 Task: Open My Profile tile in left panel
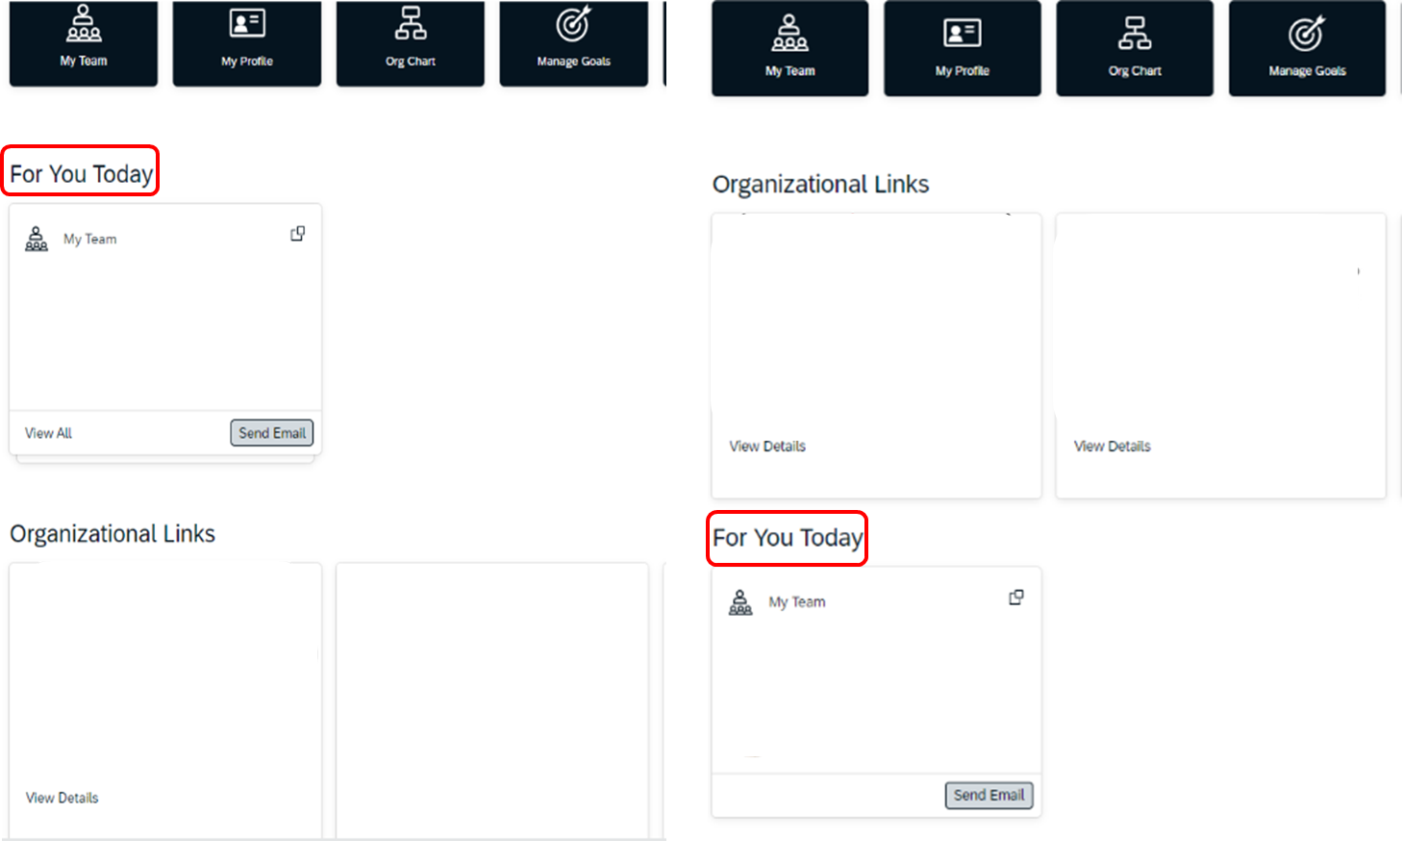tap(247, 43)
